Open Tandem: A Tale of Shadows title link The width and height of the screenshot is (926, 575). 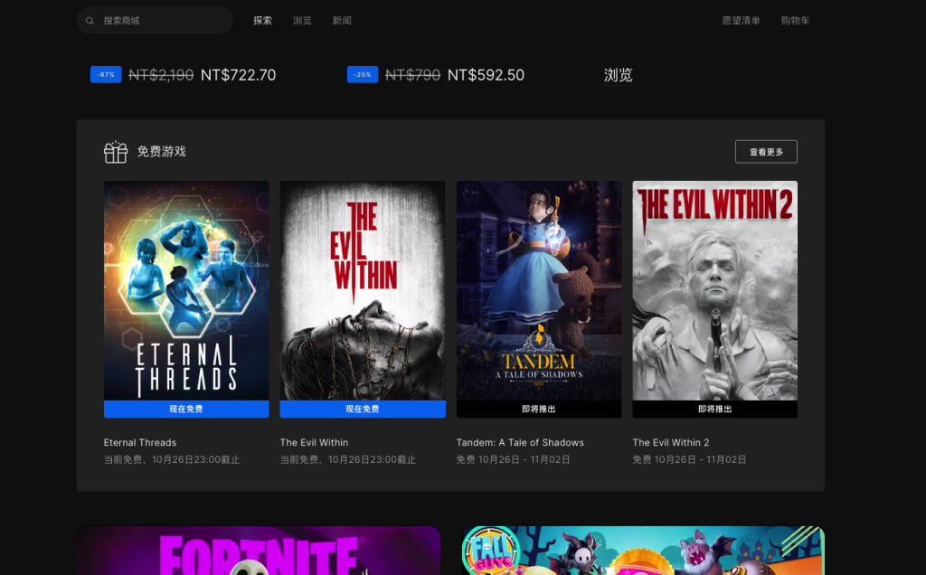pos(520,442)
